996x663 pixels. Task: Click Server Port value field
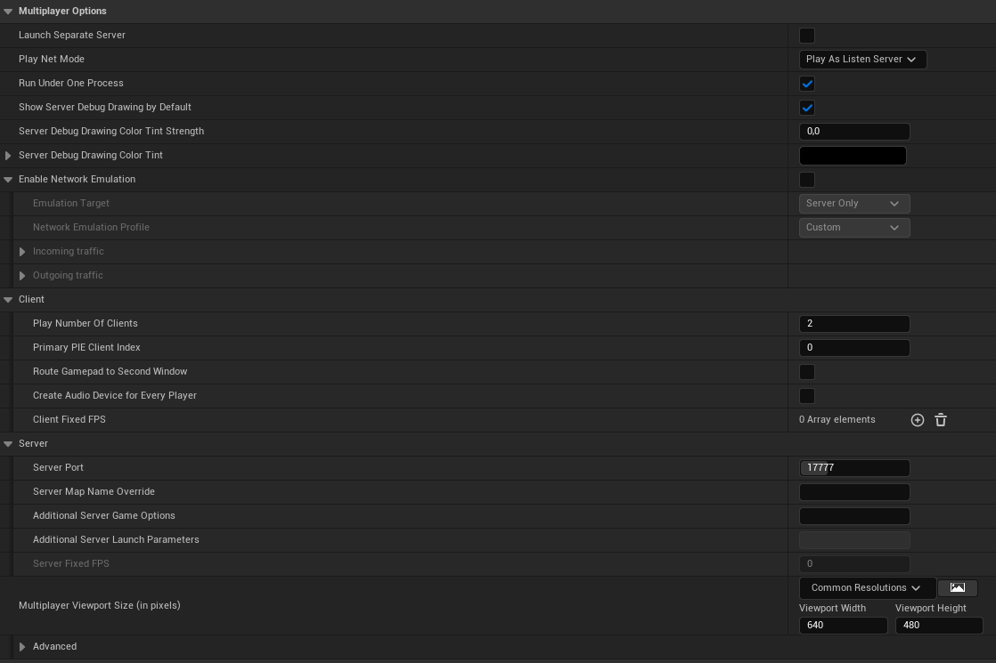853,467
